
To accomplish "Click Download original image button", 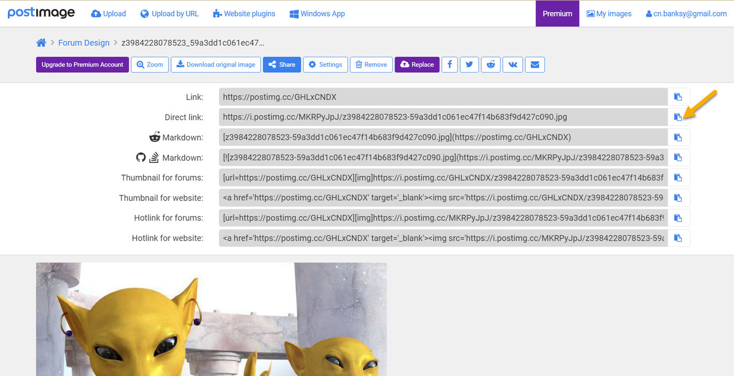I will (216, 65).
